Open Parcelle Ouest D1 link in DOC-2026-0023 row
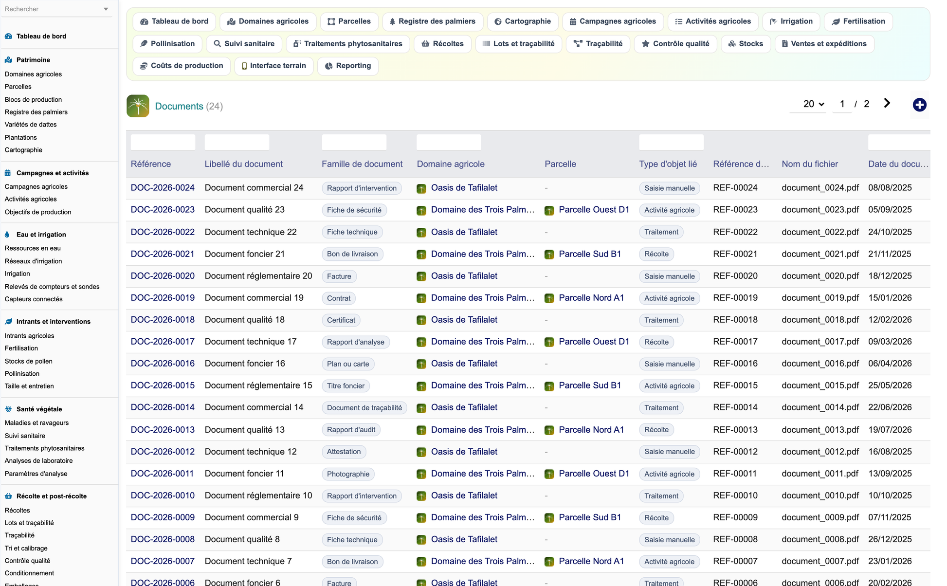 pyautogui.click(x=594, y=210)
